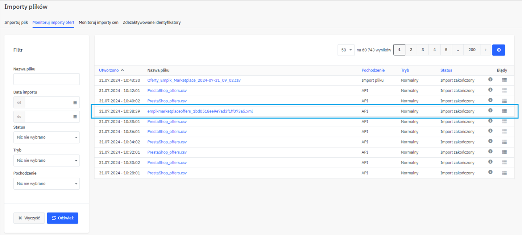Expand the Tryb filter dropdown
This screenshot has height=235, width=522.
tap(46, 160)
